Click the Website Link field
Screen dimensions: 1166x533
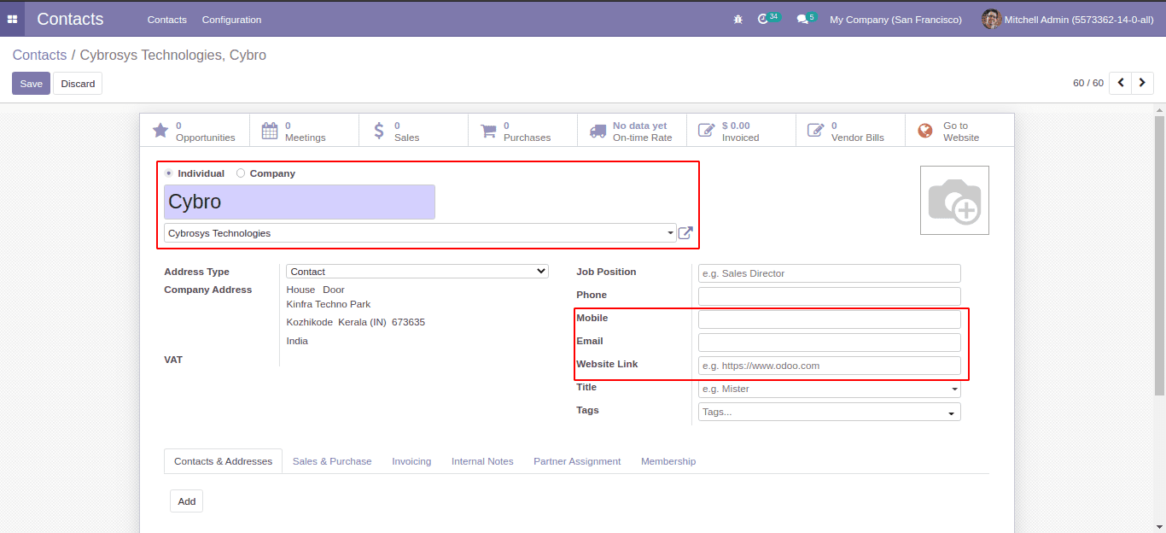tap(830, 366)
